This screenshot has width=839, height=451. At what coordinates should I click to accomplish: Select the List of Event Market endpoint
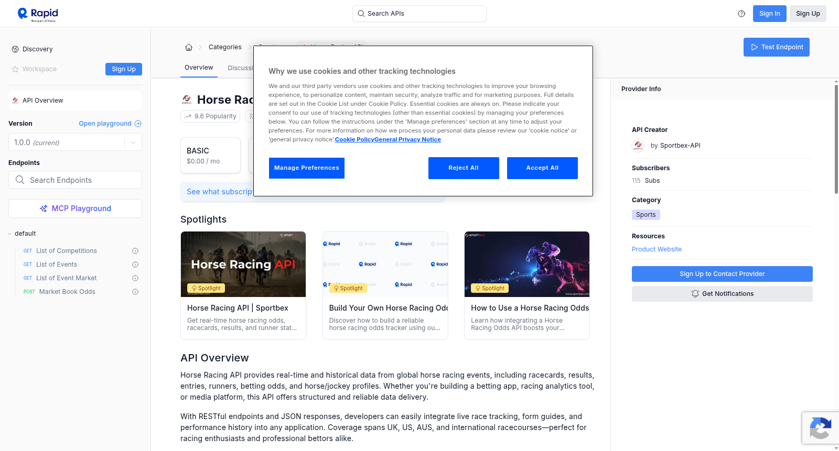[67, 278]
